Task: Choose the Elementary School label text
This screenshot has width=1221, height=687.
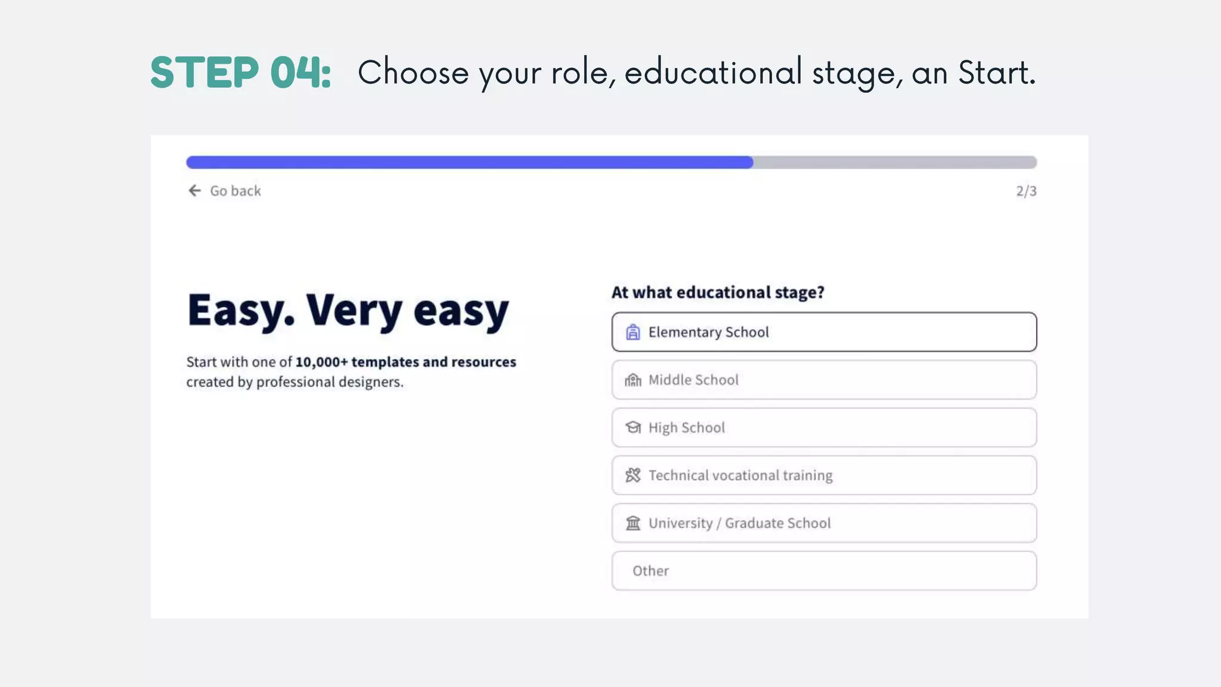Action: (x=708, y=332)
